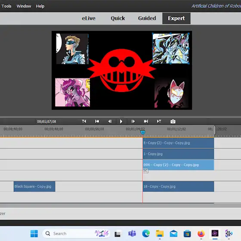This screenshot has height=241, width=241.
Task: Select the fox mask image in monitor
Action: point(172,93)
